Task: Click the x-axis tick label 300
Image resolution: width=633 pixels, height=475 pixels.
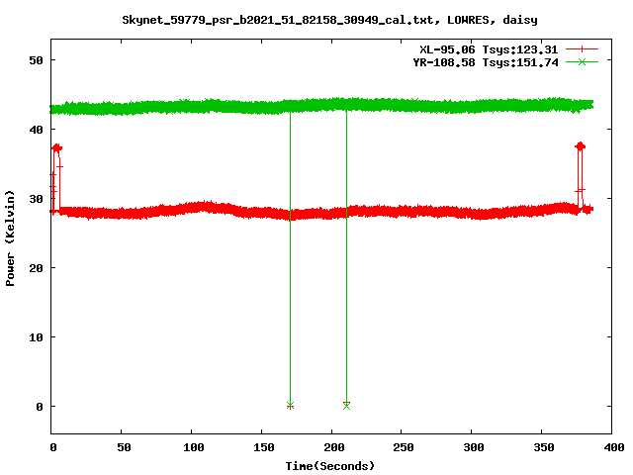Action: 474,447
